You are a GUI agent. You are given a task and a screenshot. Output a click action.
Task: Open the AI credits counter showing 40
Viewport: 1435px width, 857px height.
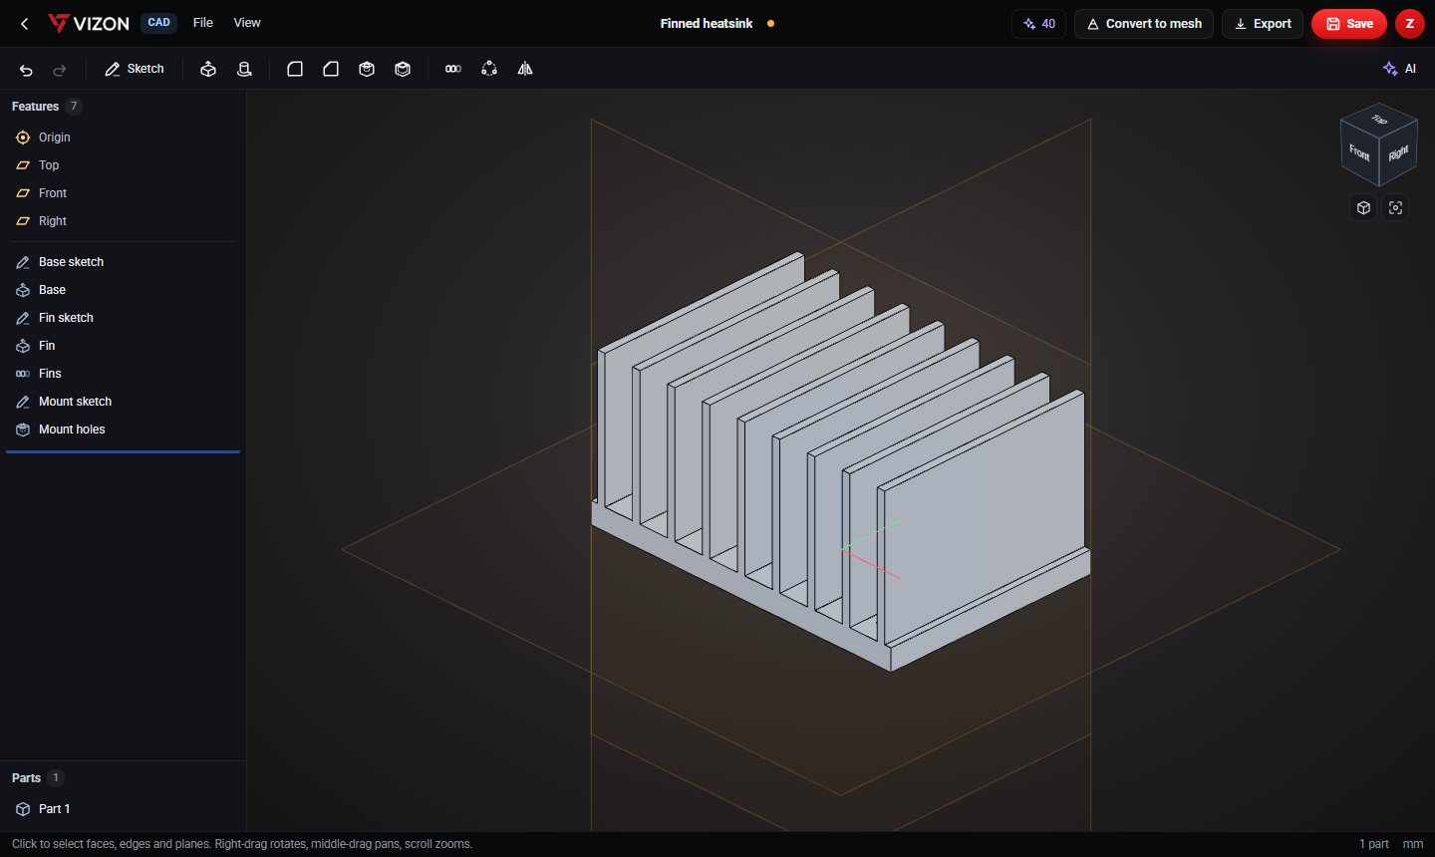pos(1038,24)
